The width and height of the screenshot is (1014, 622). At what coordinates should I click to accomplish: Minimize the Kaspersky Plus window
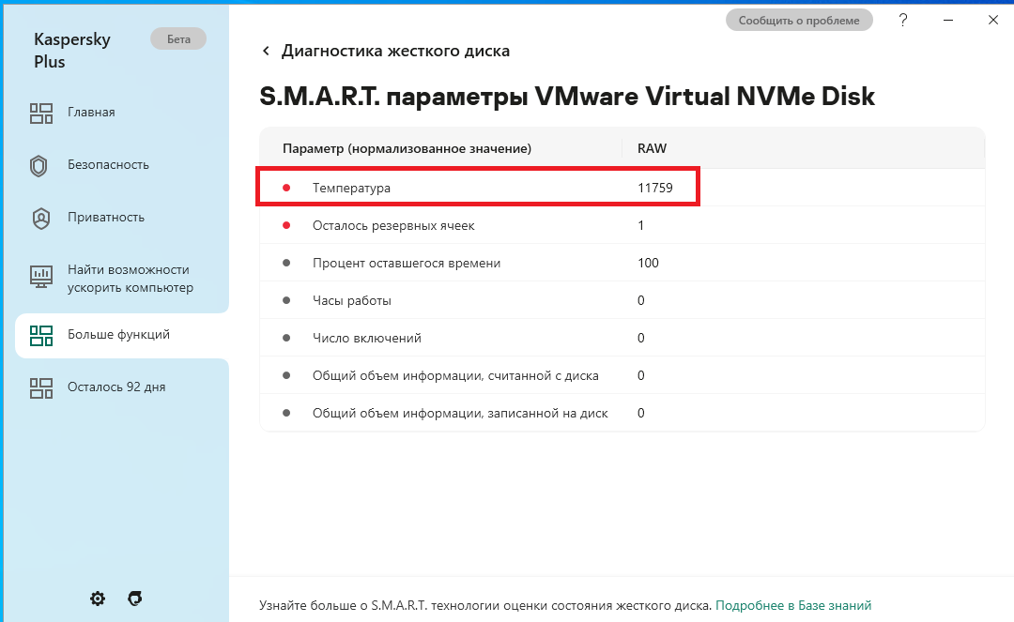pyautogui.click(x=948, y=20)
